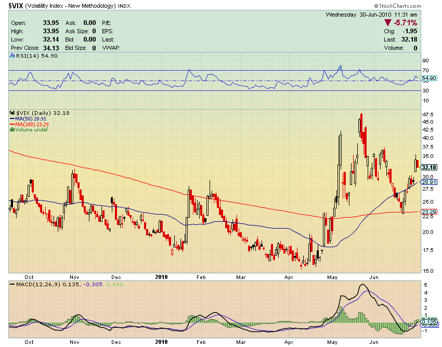This screenshot has width=442, height=347.
Task: Click the RSI(14) 54.90 label text
Action: [x=36, y=56]
